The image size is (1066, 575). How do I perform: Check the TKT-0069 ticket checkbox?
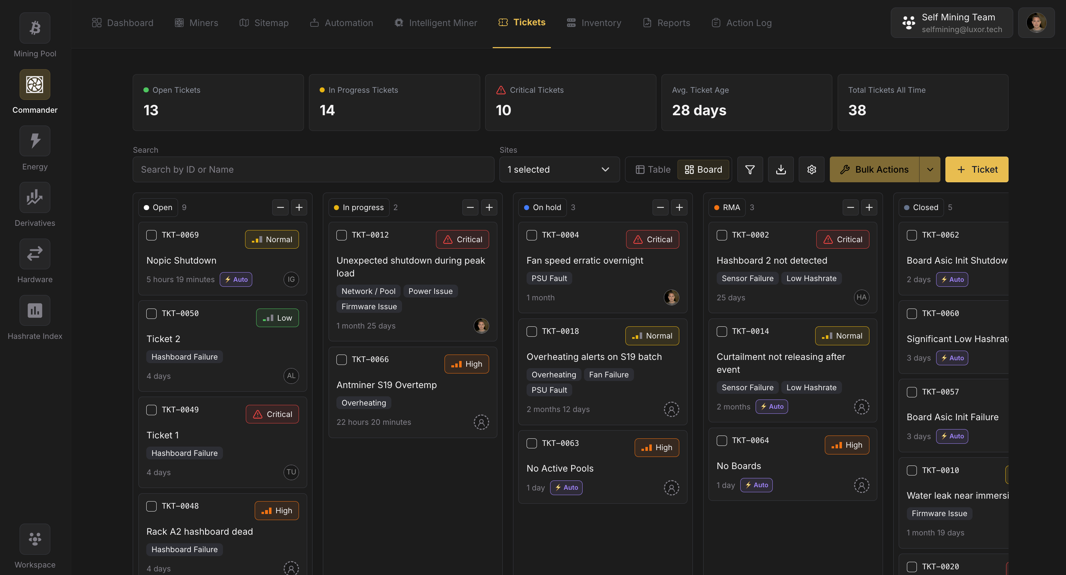[152, 235]
